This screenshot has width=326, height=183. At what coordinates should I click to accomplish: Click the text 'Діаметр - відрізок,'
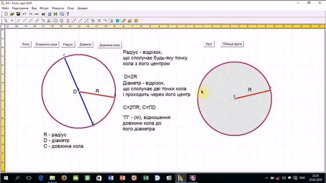pyautogui.click(x=144, y=83)
